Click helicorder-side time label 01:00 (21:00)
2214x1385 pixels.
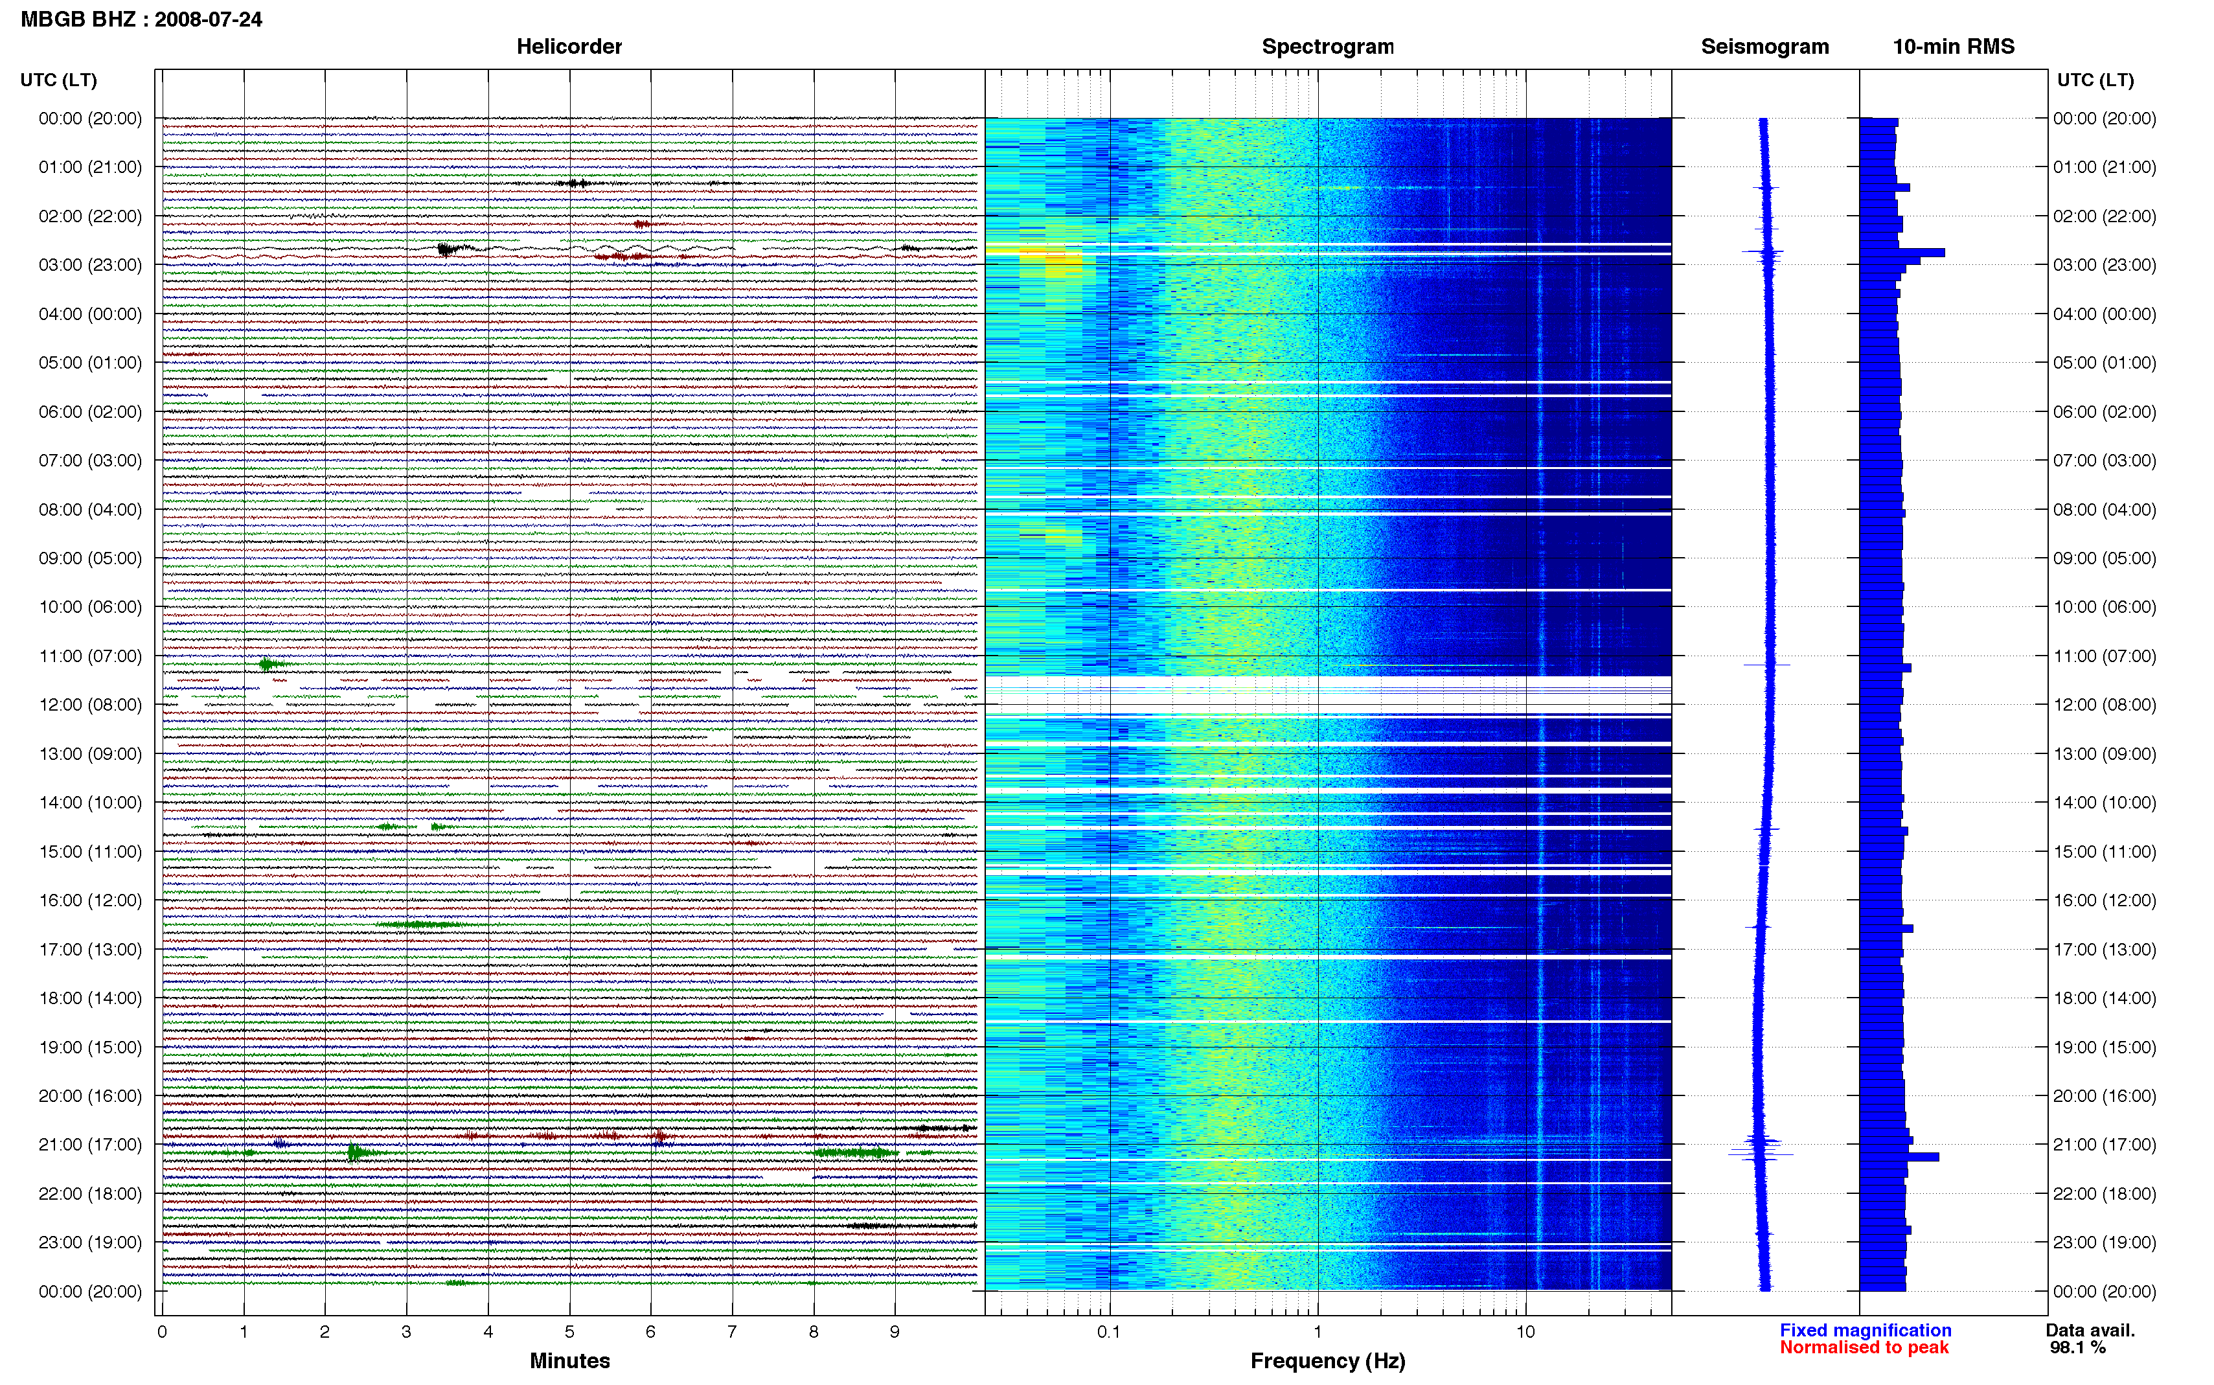click(x=90, y=166)
